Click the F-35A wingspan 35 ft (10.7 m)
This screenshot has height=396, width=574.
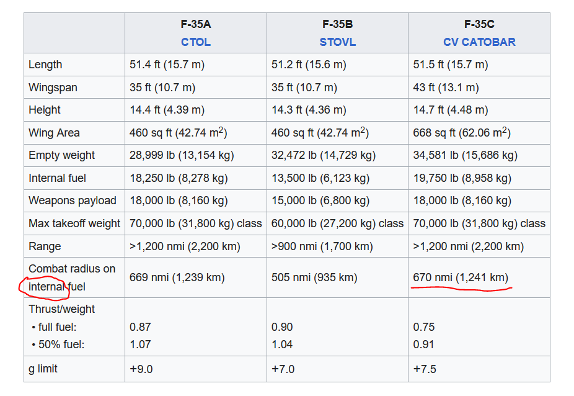click(162, 88)
